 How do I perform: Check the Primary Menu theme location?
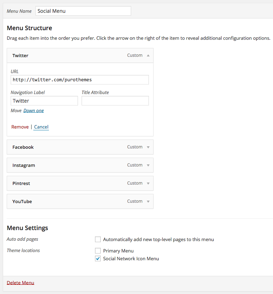click(98, 251)
